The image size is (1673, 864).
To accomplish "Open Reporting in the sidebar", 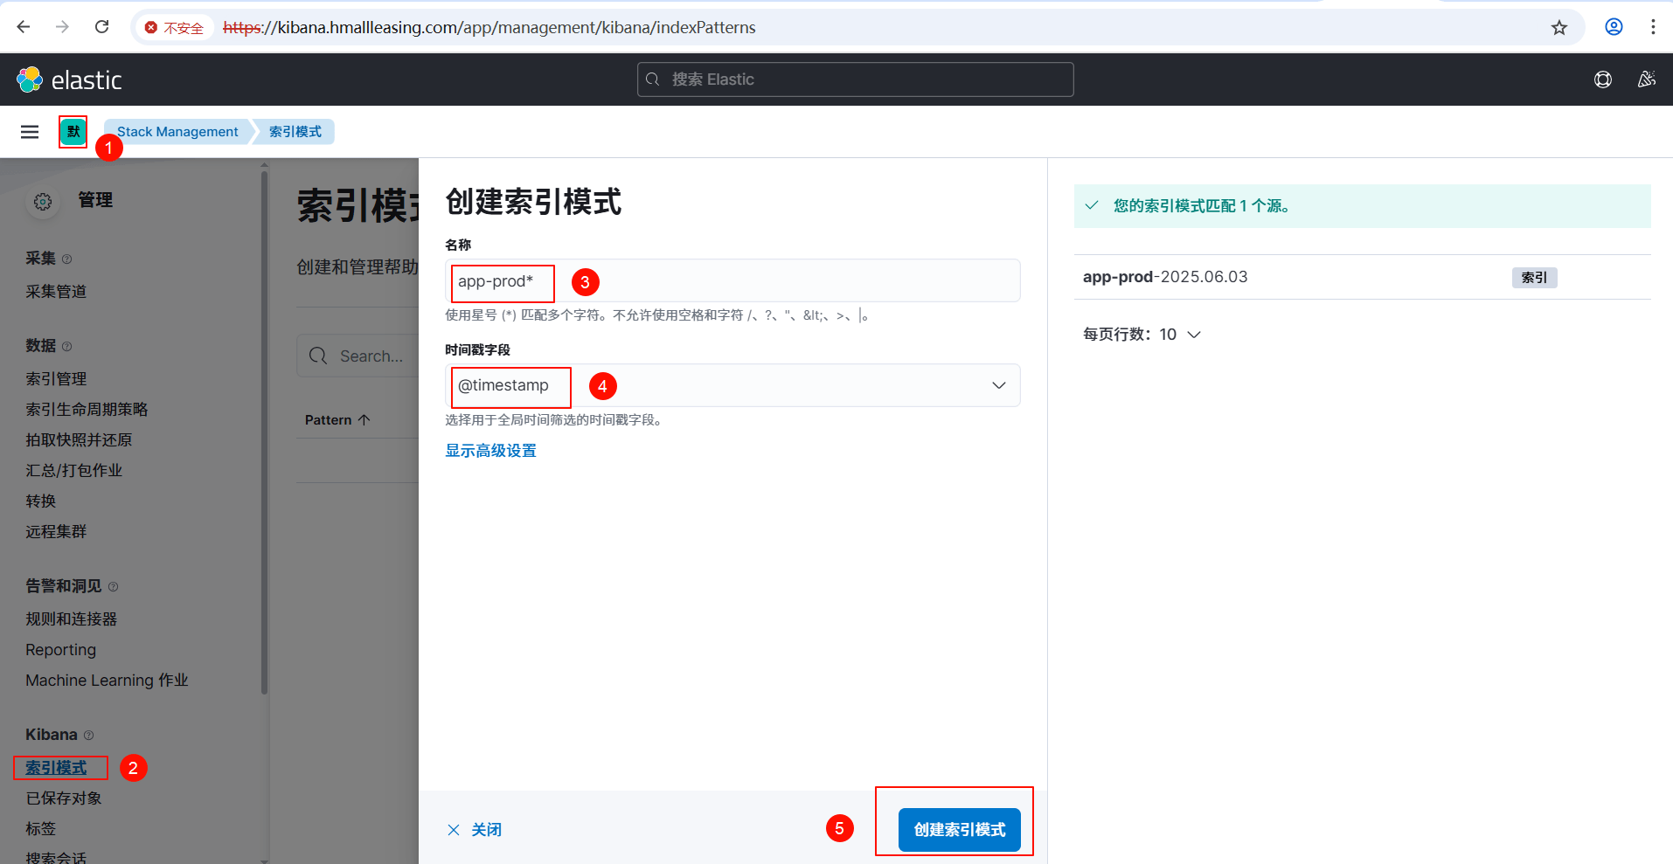I will (x=60, y=650).
